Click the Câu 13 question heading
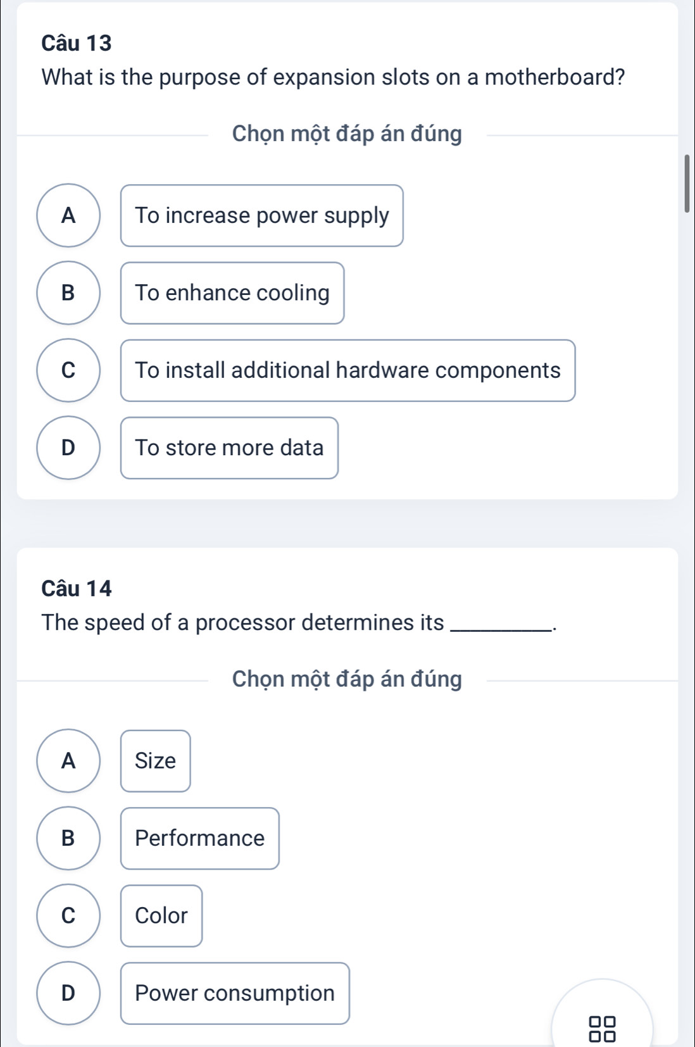Viewport: 695px width, 1047px height. coord(77,43)
